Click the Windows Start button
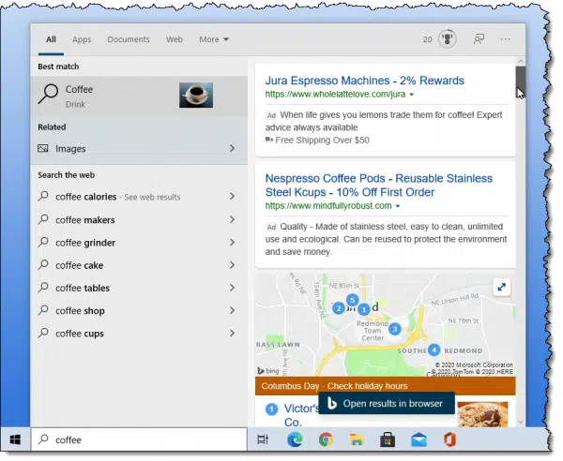The image size is (563, 461). 16,439
